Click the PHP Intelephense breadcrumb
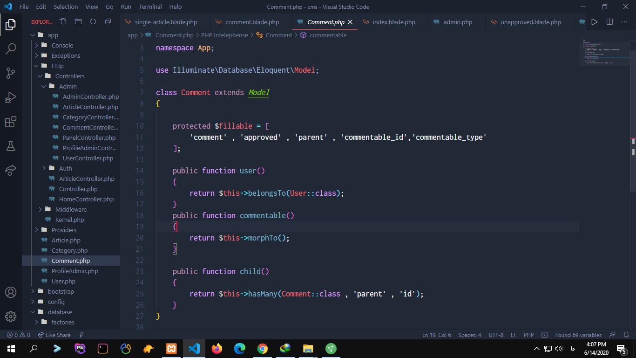 224,35
